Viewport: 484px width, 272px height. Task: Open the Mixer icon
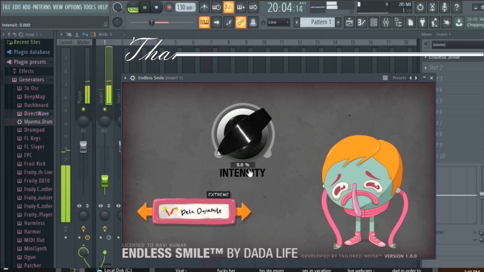coord(386,22)
